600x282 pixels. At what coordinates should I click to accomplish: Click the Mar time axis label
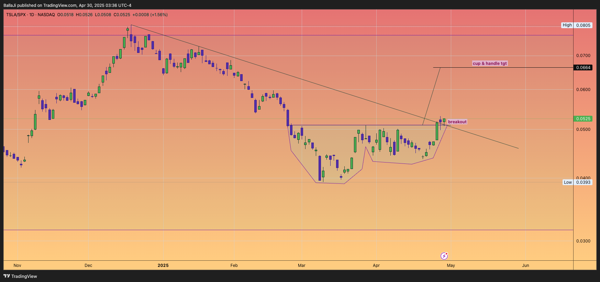(302, 266)
